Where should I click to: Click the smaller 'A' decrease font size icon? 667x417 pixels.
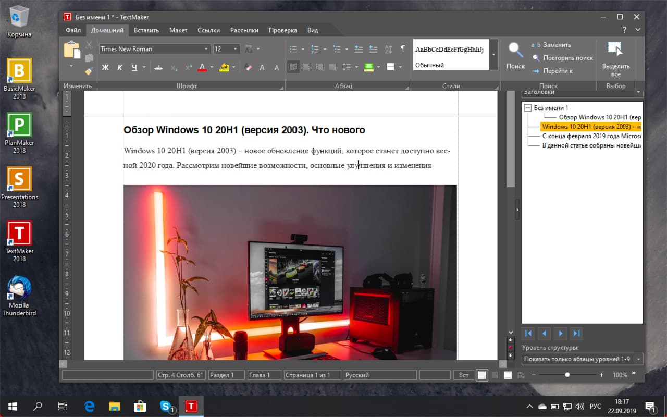[x=277, y=67]
